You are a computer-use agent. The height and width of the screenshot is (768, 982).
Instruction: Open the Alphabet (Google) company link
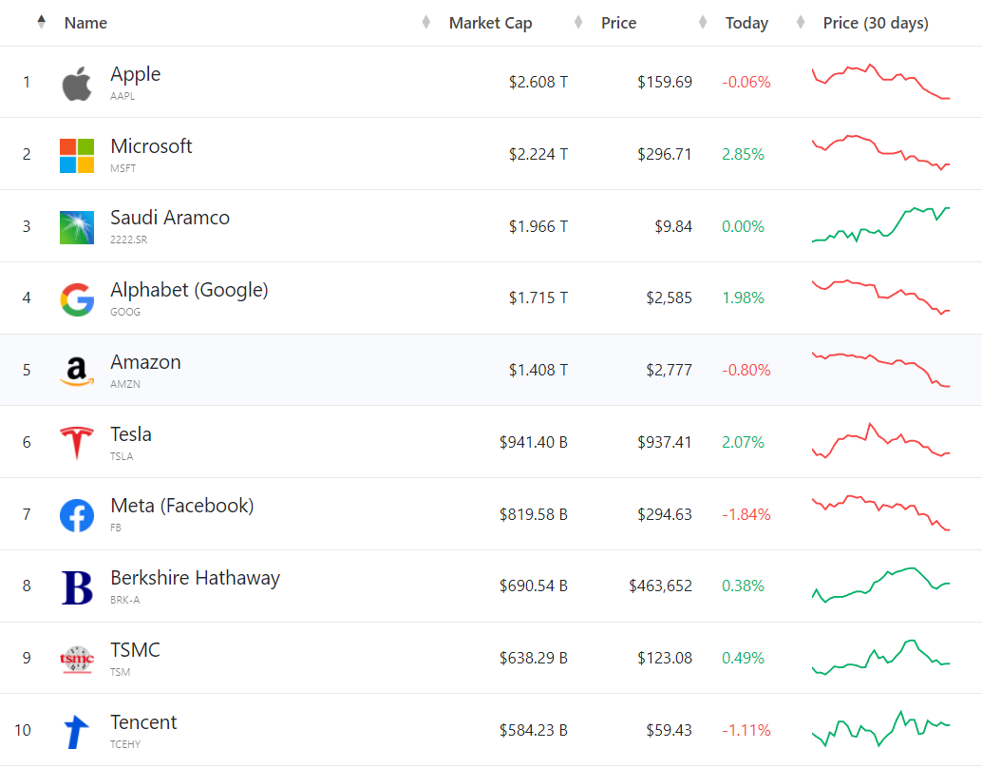pos(189,290)
